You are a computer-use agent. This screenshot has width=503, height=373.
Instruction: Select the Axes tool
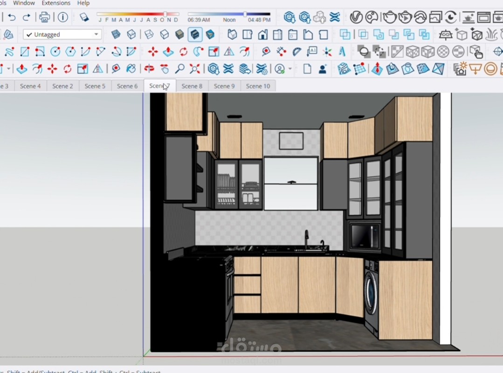pyautogui.click(x=327, y=52)
